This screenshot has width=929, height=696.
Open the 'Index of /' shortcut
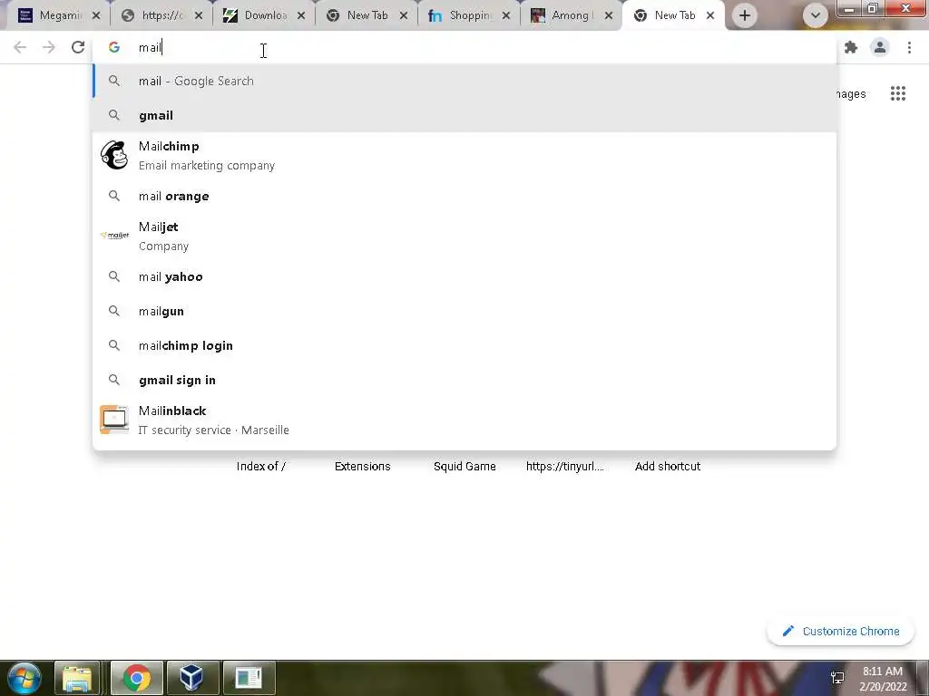260,467
